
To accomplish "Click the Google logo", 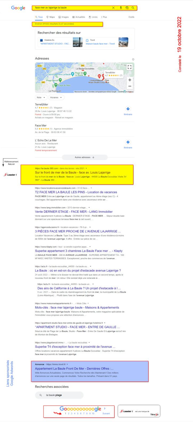I will (18, 8).
